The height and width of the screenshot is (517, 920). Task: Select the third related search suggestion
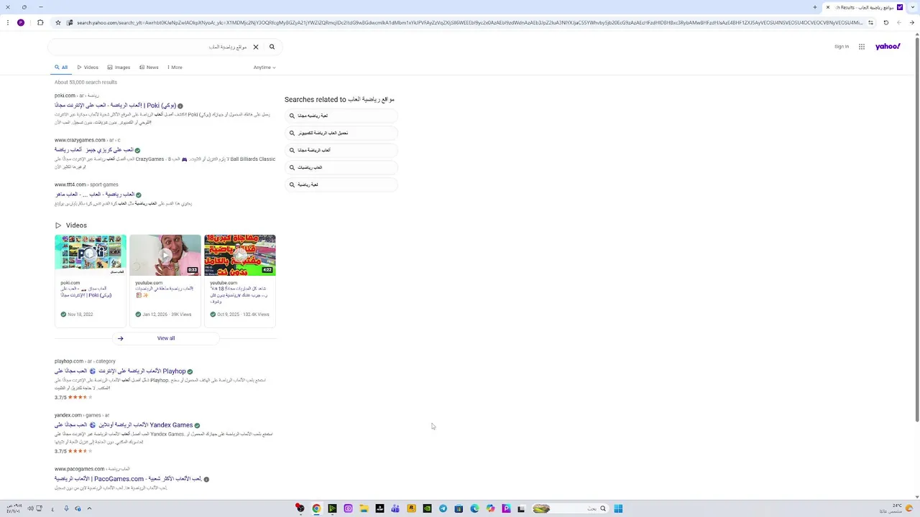pos(341,150)
